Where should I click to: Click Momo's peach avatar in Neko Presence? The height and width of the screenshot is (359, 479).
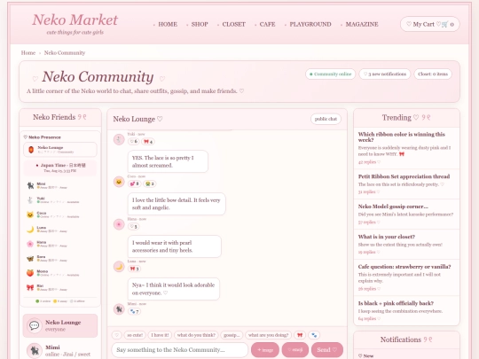[x=30, y=273]
